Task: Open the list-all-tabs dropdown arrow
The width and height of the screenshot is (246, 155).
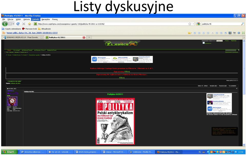Action: pos(244,37)
